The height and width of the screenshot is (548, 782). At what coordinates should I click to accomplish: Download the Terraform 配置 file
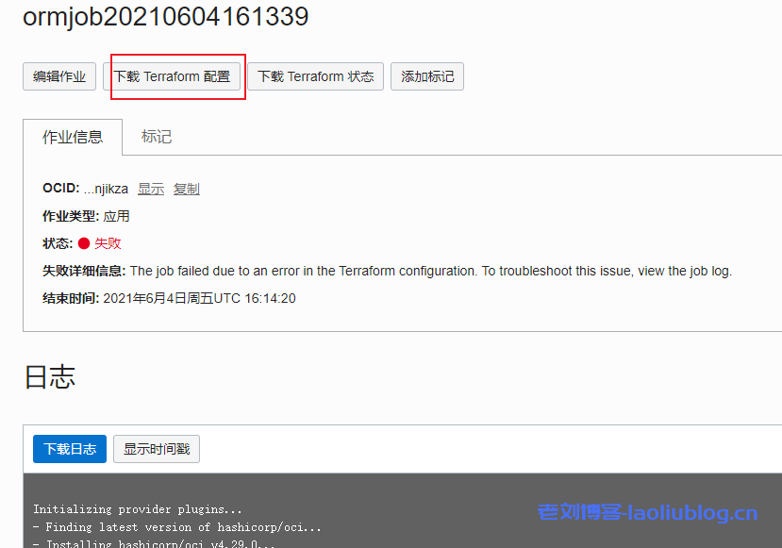tap(172, 76)
